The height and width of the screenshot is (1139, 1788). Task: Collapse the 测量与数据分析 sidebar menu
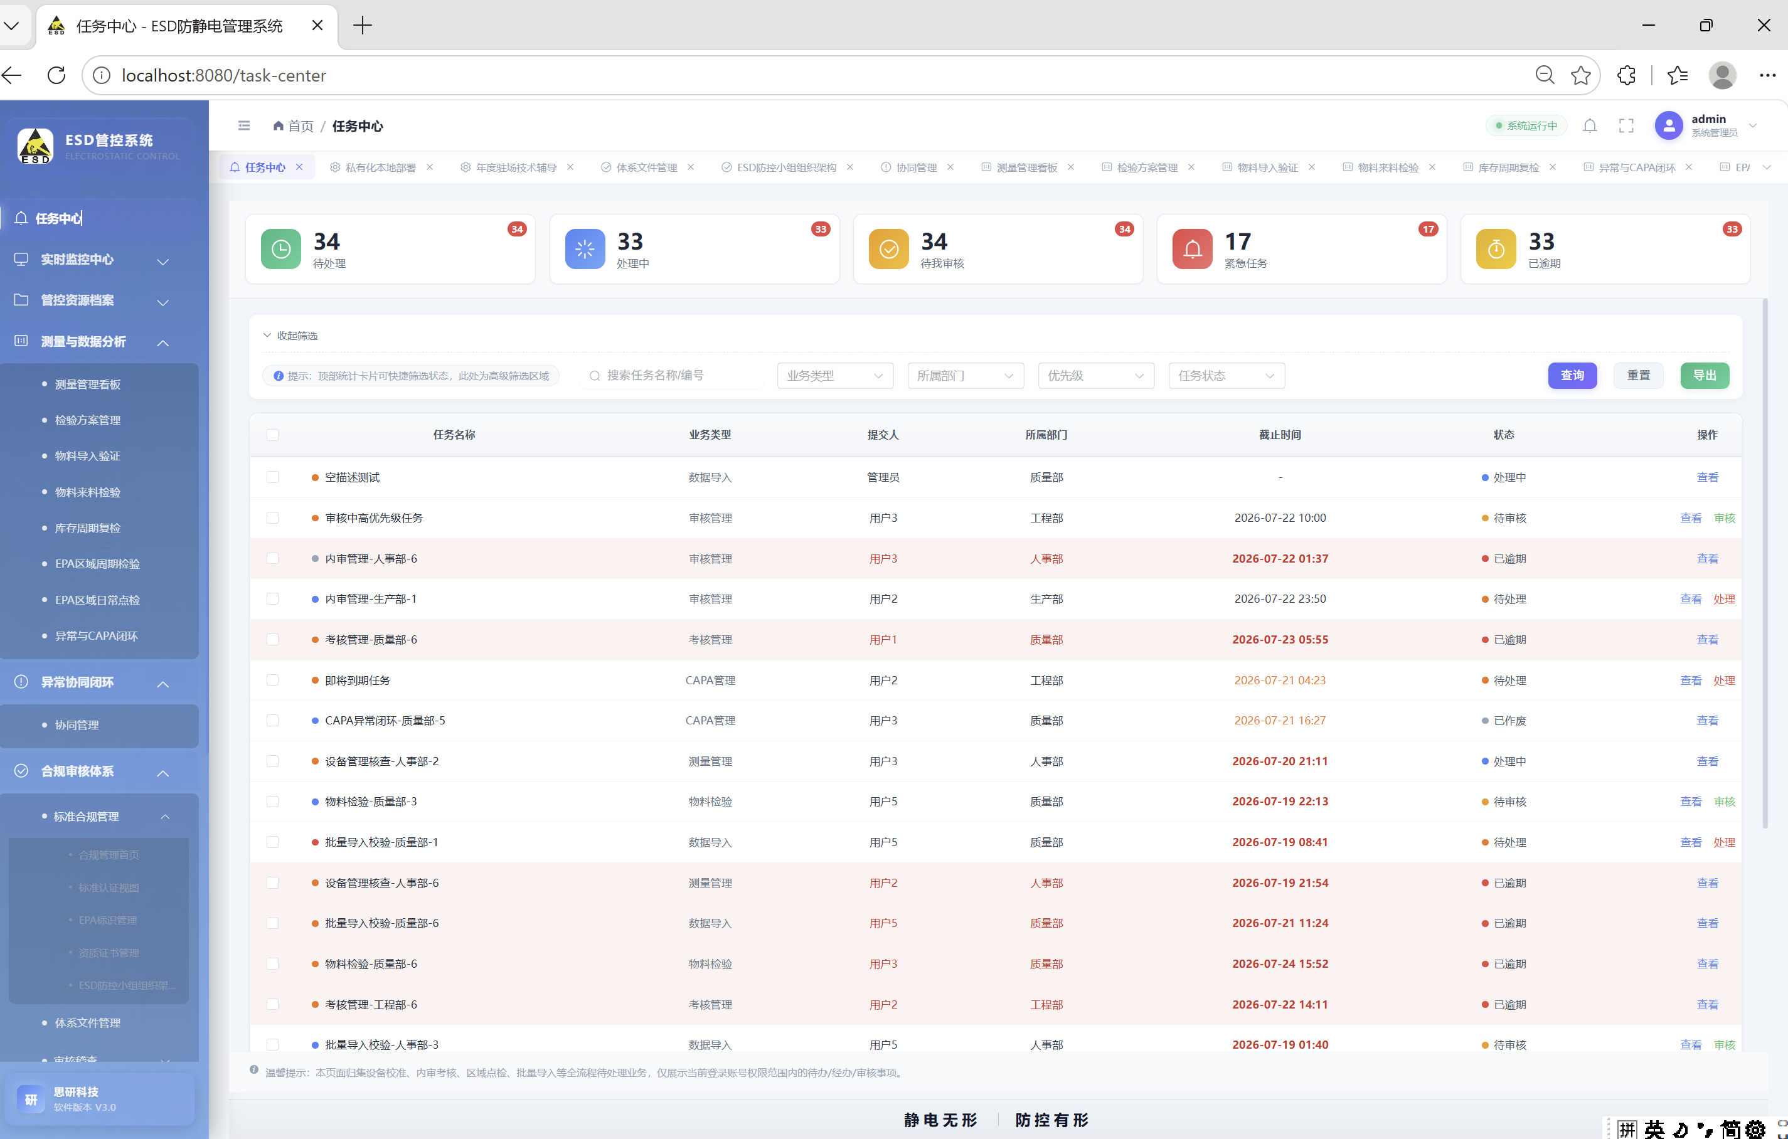click(100, 342)
